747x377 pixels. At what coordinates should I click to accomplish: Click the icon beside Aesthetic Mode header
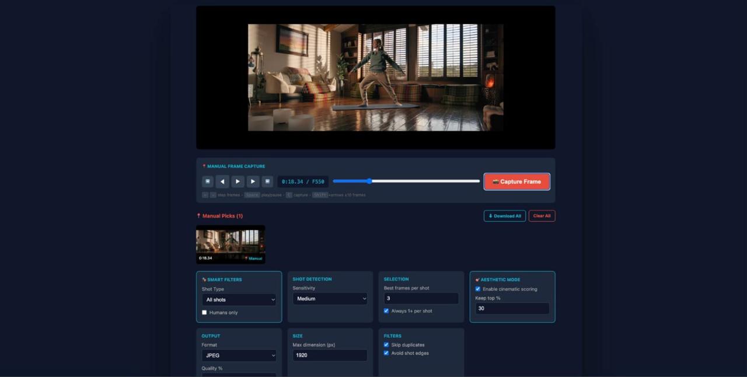tap(476, 280)
